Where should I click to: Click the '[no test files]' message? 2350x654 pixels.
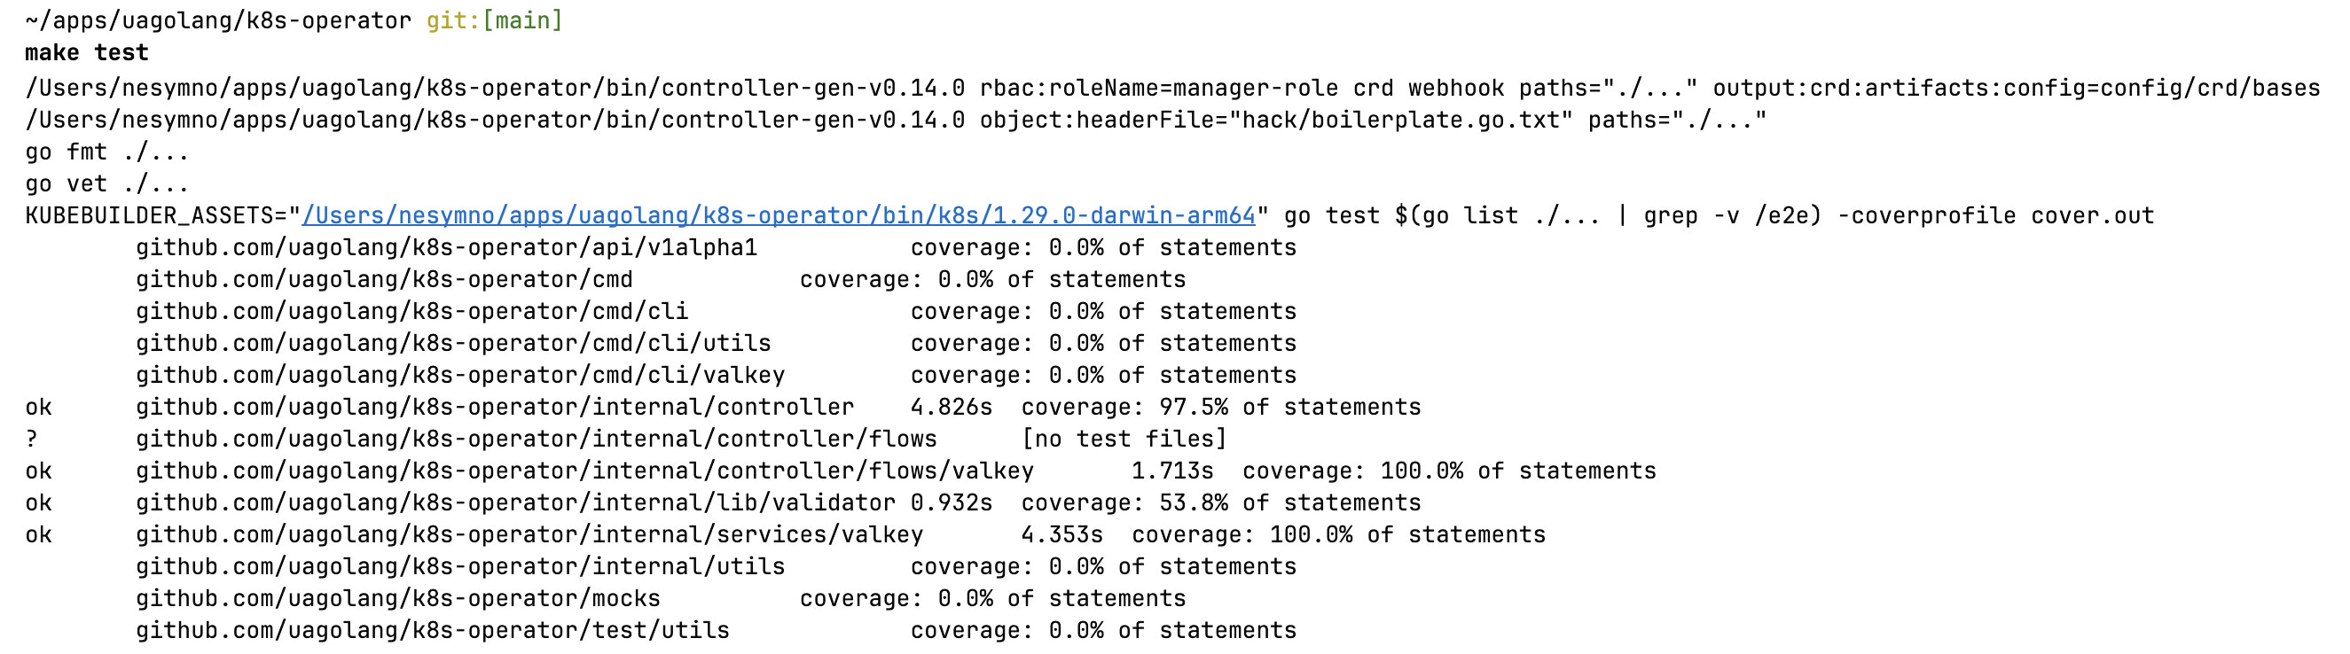point(1124,440)
